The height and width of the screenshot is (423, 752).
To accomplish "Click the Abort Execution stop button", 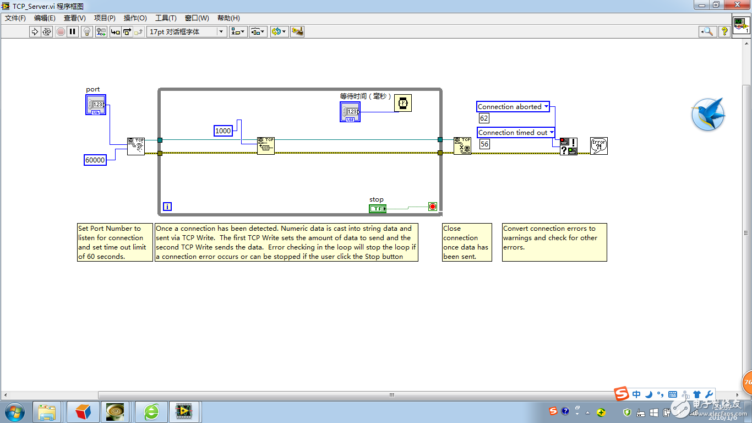I will tap(61, 31).
